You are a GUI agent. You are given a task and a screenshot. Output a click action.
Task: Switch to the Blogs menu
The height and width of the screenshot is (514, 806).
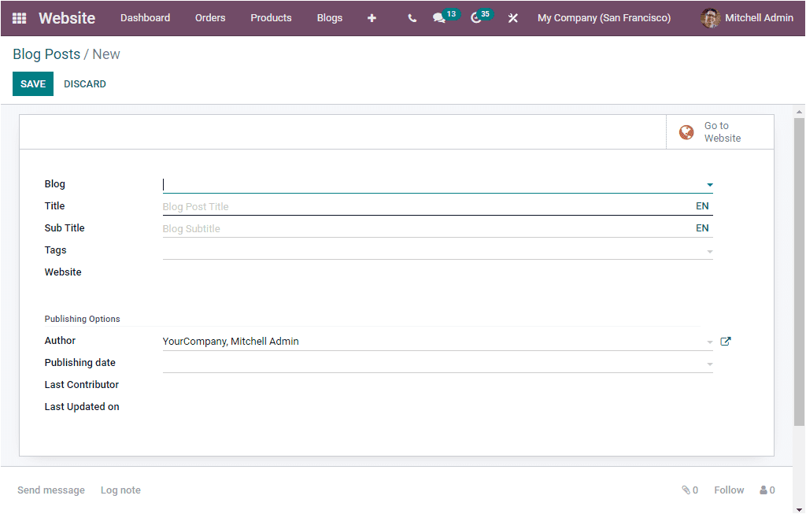330,17
